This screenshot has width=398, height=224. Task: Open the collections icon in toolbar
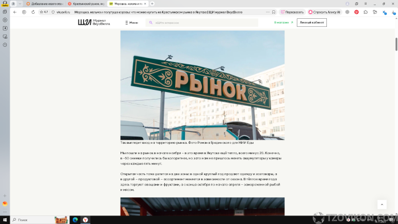(x=375, y=12)
